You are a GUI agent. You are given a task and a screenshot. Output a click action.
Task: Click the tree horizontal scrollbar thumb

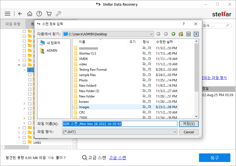pyautogui.click(x=17, y=147)
